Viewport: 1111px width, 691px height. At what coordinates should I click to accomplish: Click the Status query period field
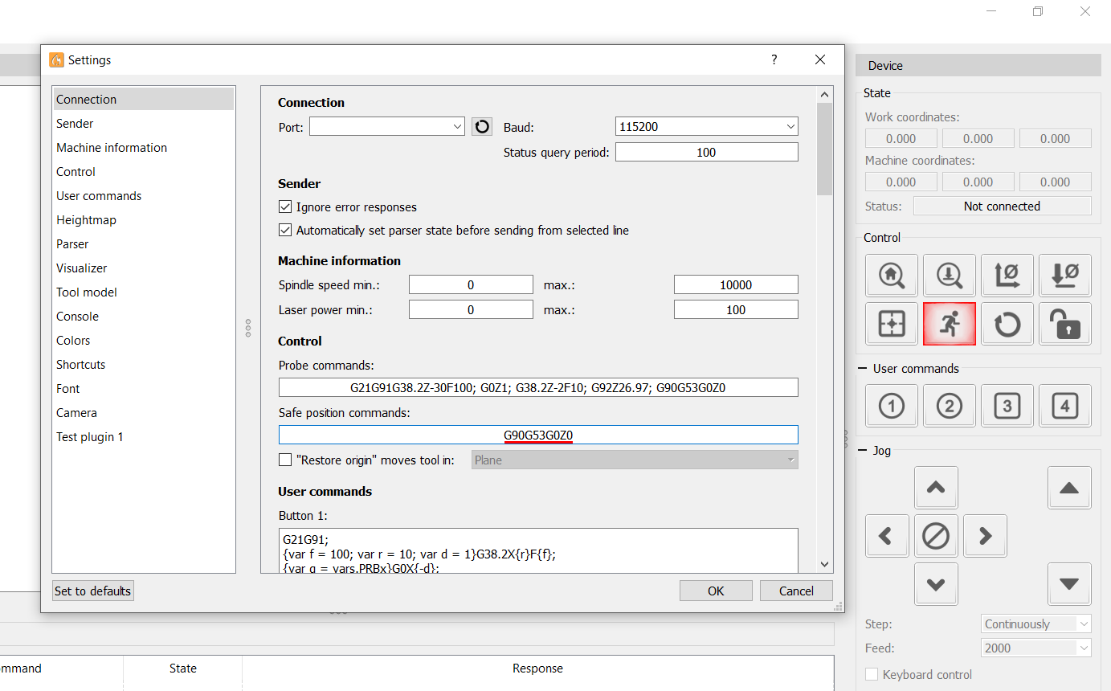706,153
